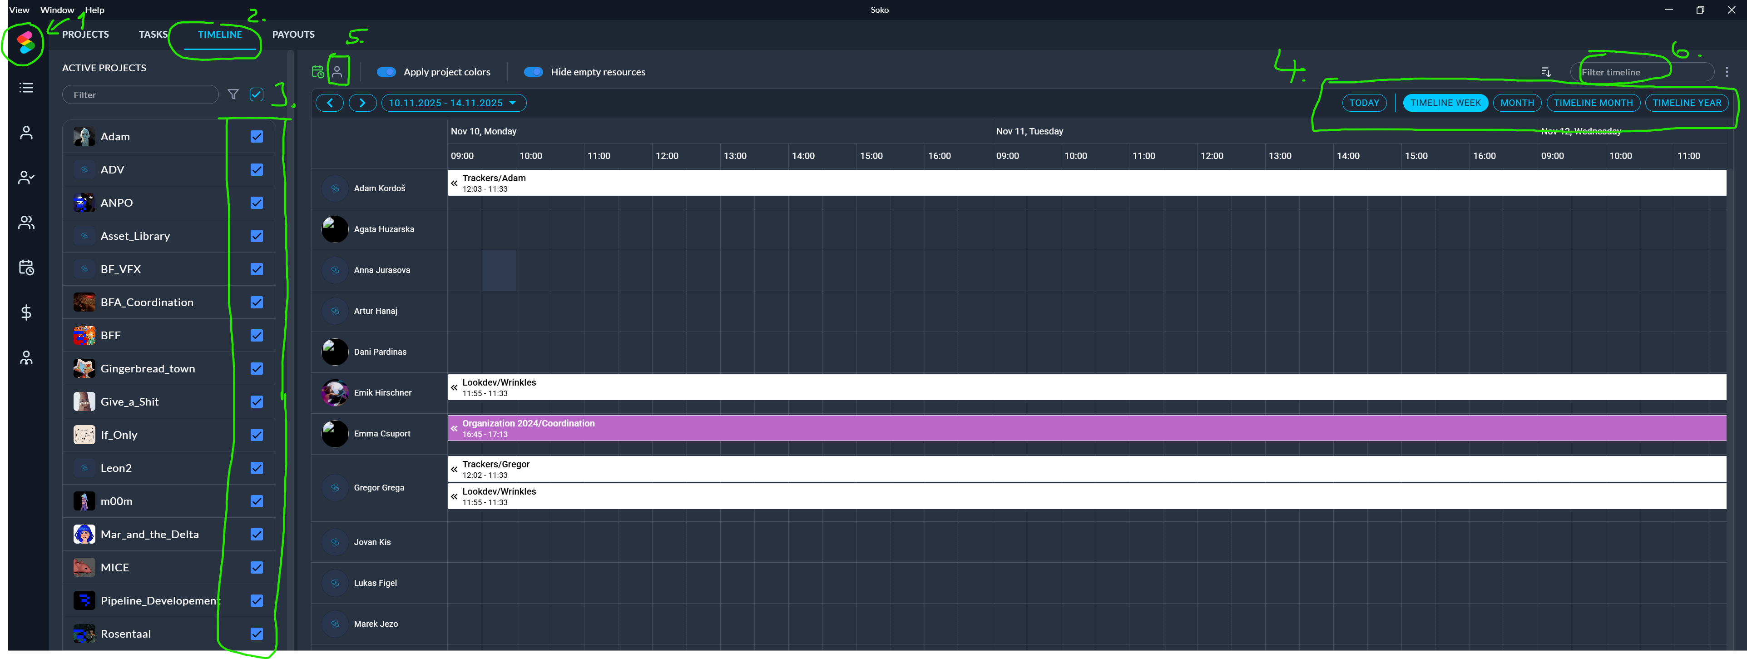Image resolution: width=1747 pixels, height=659 pixels.
Task: Click the timeline sort order icon
Action: (x=1545, y=72)
